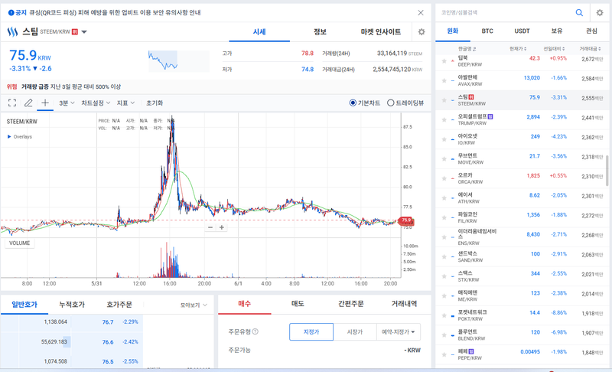Favorite ENS/KRW with its star
The height and width of the screenshot is (372, 612).
pyautogui.click(x=444, y=237)
